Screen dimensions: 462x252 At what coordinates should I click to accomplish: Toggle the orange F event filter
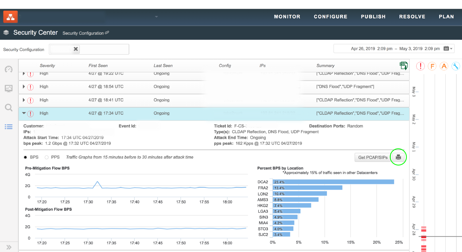pos(432,66)
